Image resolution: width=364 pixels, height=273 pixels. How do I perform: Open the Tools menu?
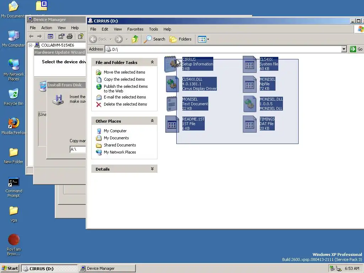click(154, 29)
